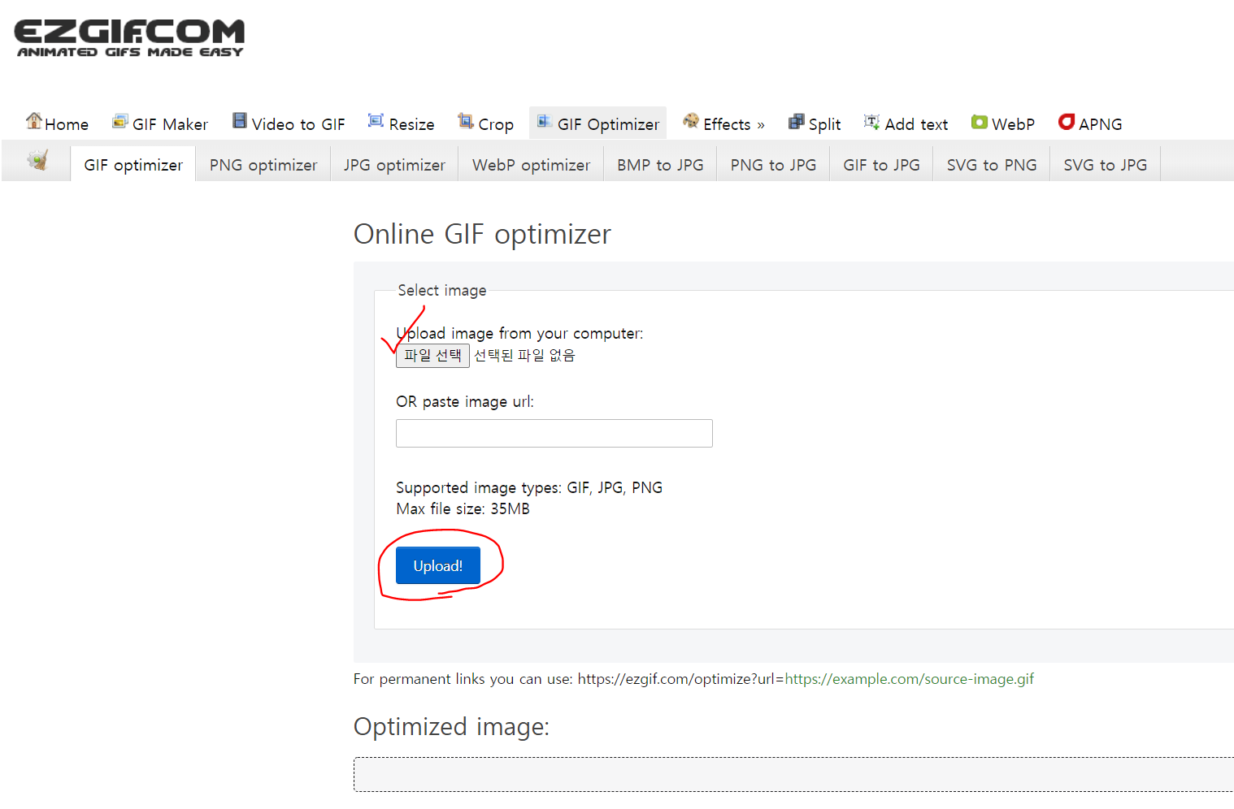Switch to GIF optimizer tab
The width and height of the screenshot is (1234, 809).
click(133, 164)
